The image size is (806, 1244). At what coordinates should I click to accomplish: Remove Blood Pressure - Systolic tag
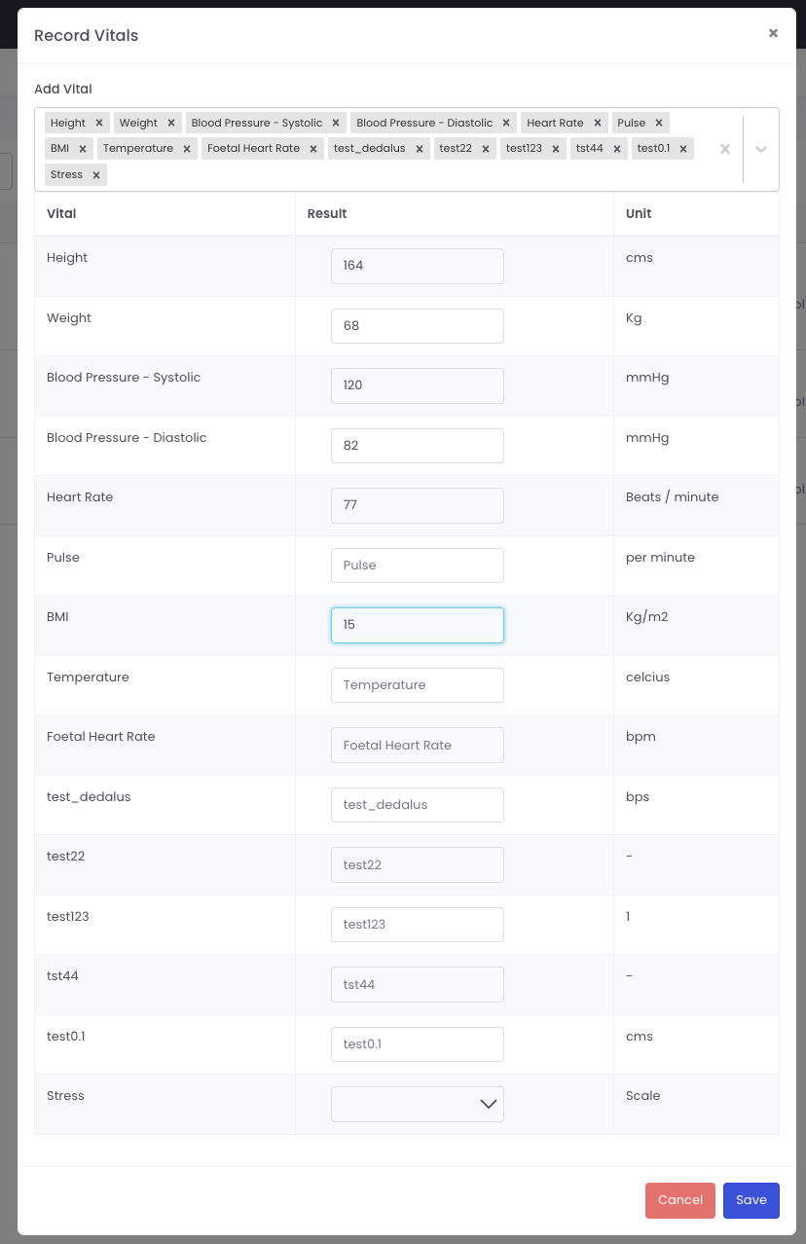click(x=336, y=124)
